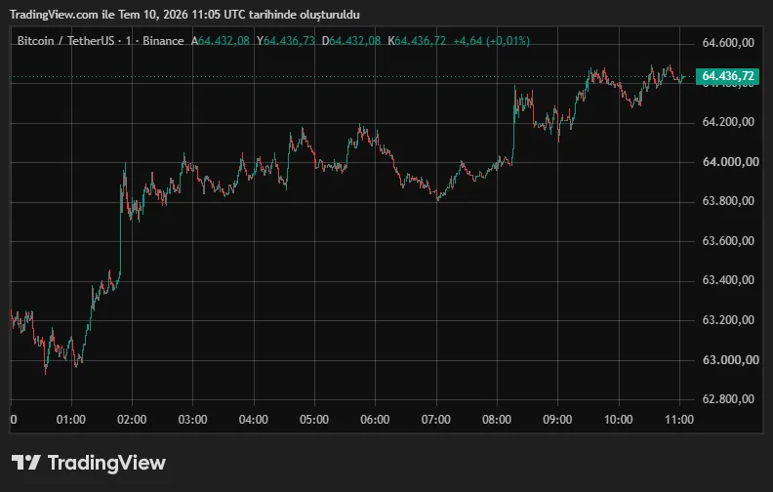The height and width of the screenshot is (492, 773).
Task: Click the Bitcoin / TetherUS symbol title
Action: [x=65, y=41]
